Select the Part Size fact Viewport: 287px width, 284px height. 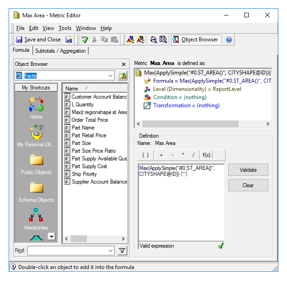point(78,143)
